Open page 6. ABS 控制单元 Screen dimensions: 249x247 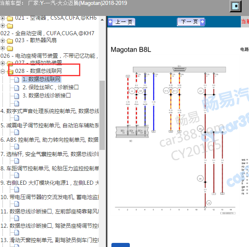click(50, 140)
